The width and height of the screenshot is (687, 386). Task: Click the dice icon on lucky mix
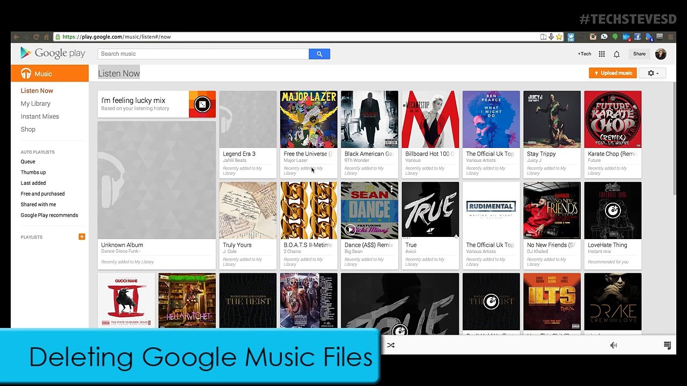[x=202, y=104]
